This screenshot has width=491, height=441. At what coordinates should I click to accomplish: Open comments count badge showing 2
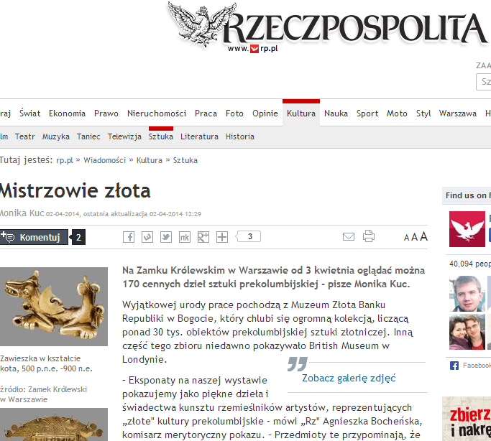click(x=78, y=237)
